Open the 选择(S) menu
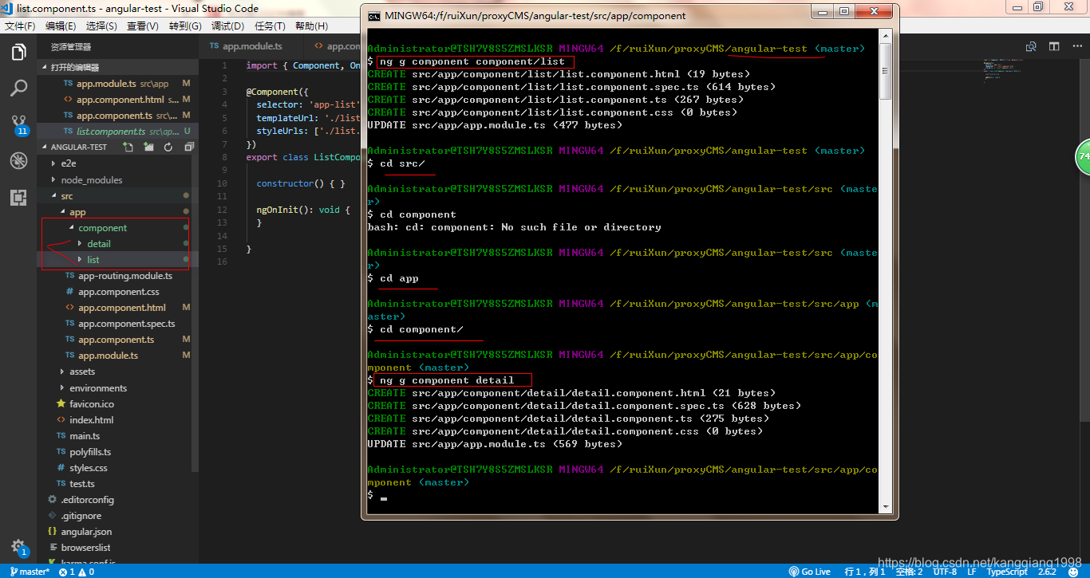 [101, 26]
